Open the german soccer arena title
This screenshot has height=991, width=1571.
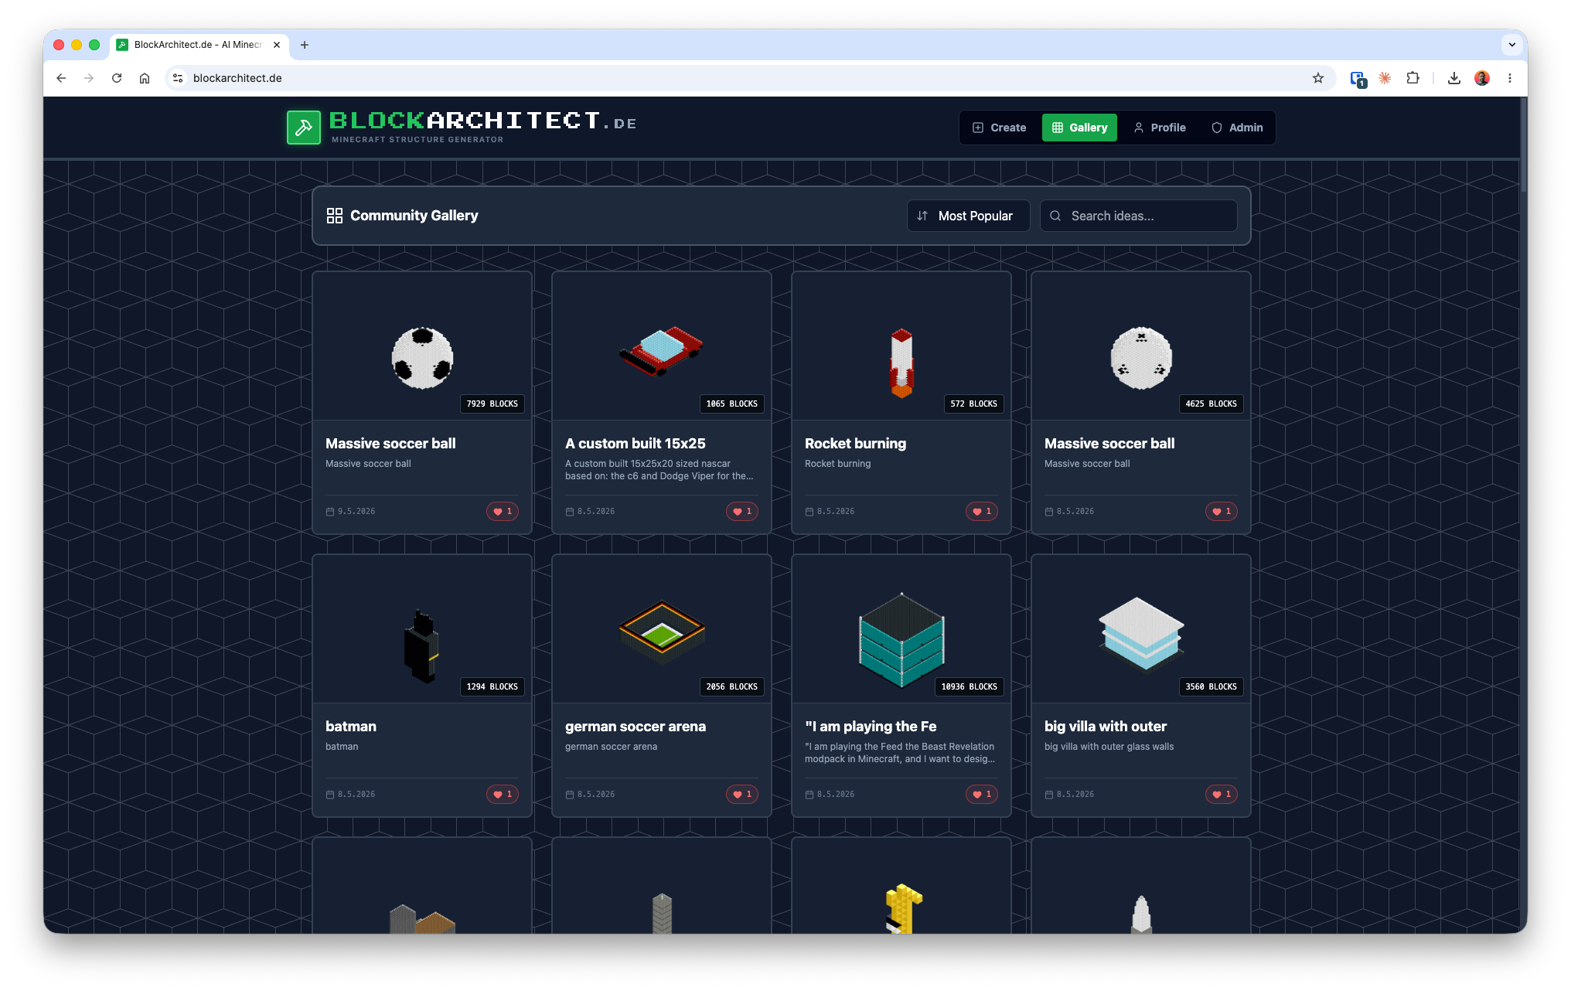tap(636, 727)
